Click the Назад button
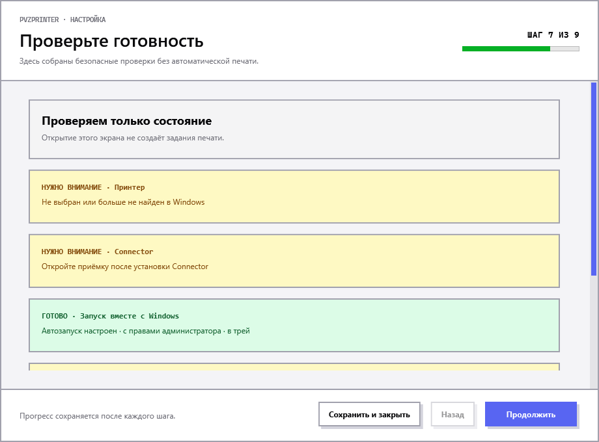 pos(453,414)
